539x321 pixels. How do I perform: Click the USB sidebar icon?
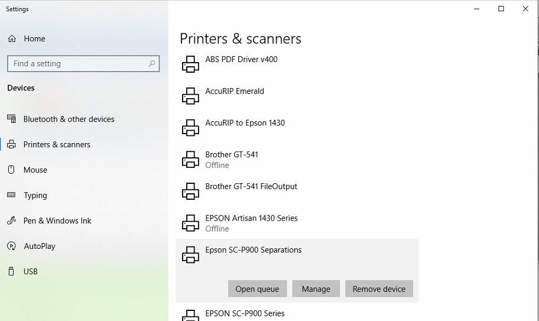pos(11,271)
